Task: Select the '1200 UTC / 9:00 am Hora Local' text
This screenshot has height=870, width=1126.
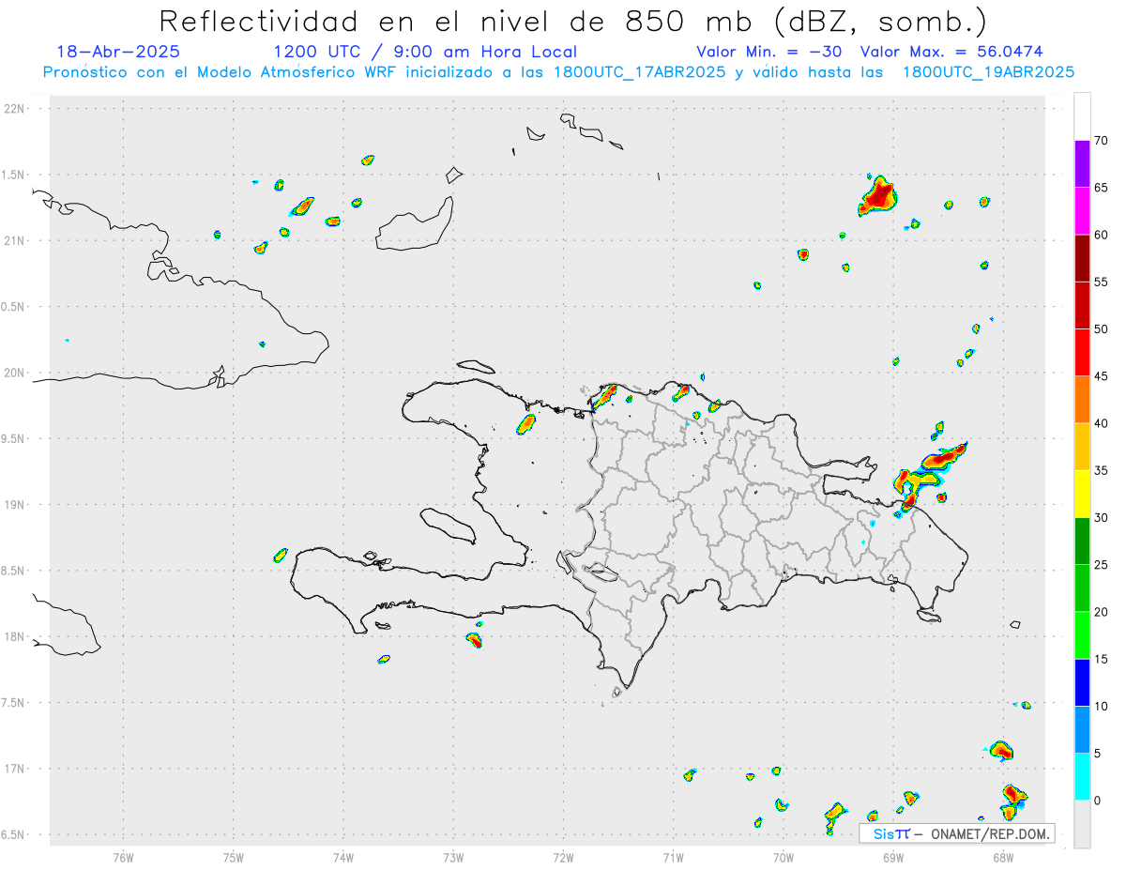Action: 425,52
